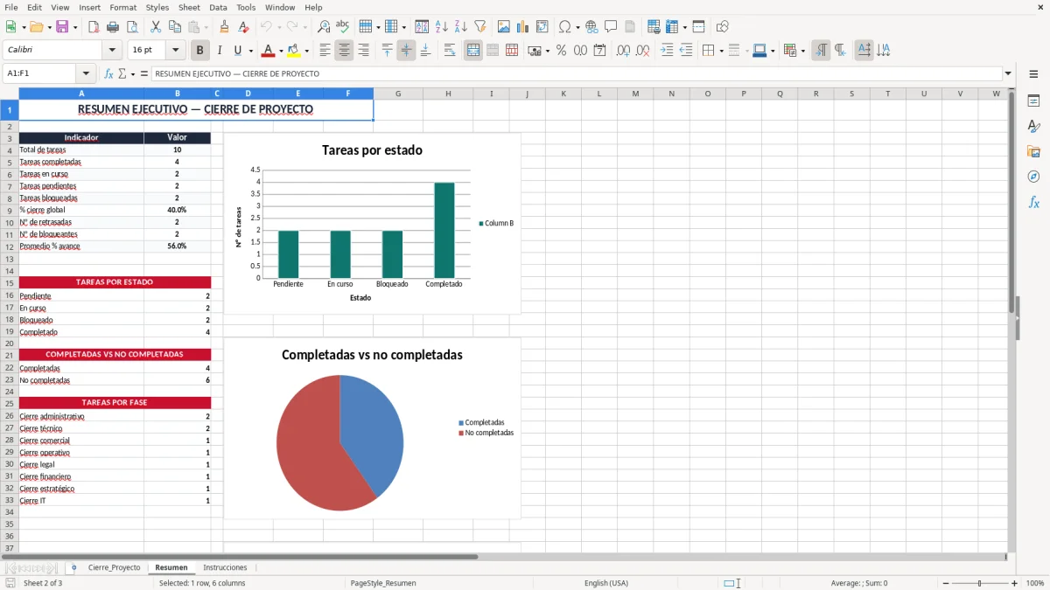Expand the formula bar with arrow
This screenshot has width=1050, height=590.
(x=1008, y=73)
